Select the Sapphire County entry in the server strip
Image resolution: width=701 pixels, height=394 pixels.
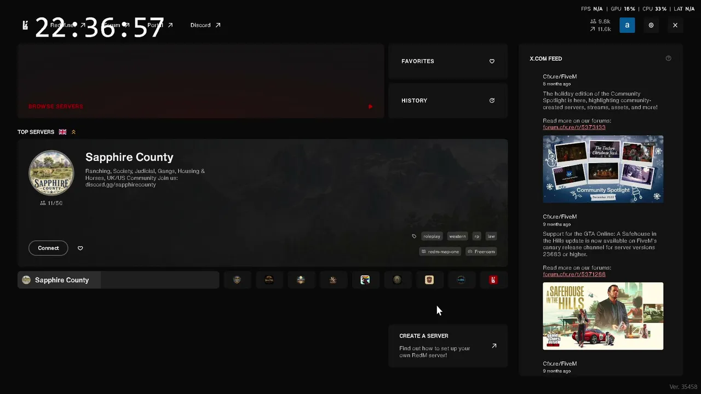click(118, 280)
